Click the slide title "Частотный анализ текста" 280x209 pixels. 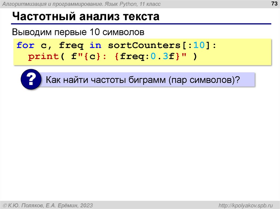coord(86,16)
